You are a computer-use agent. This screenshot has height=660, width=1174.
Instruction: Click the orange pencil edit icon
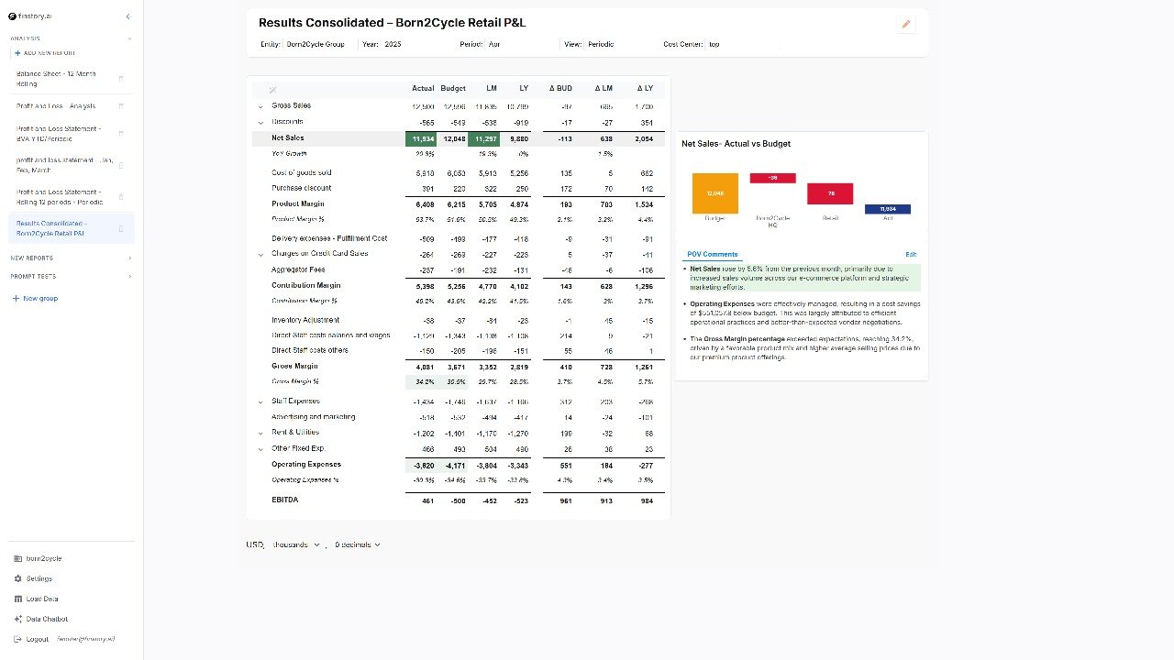pos(906,25)
